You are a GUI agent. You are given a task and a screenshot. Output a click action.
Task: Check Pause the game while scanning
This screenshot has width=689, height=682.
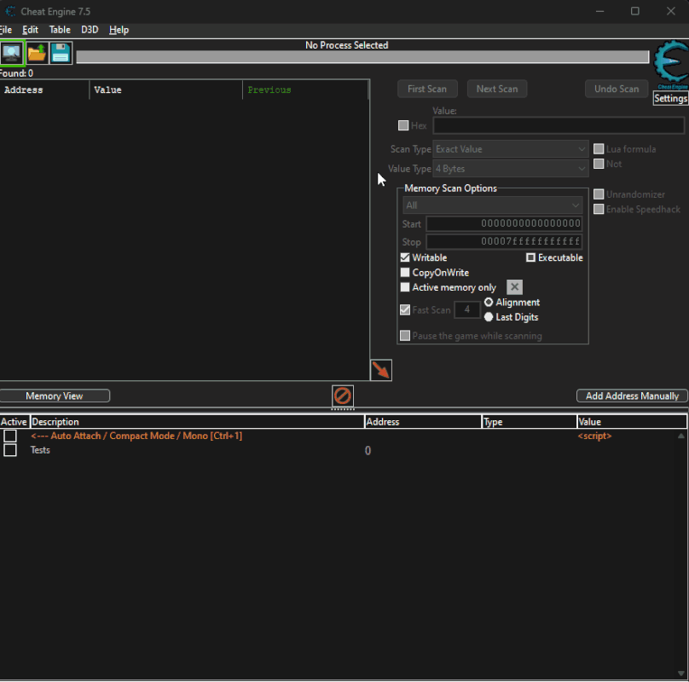405,336
